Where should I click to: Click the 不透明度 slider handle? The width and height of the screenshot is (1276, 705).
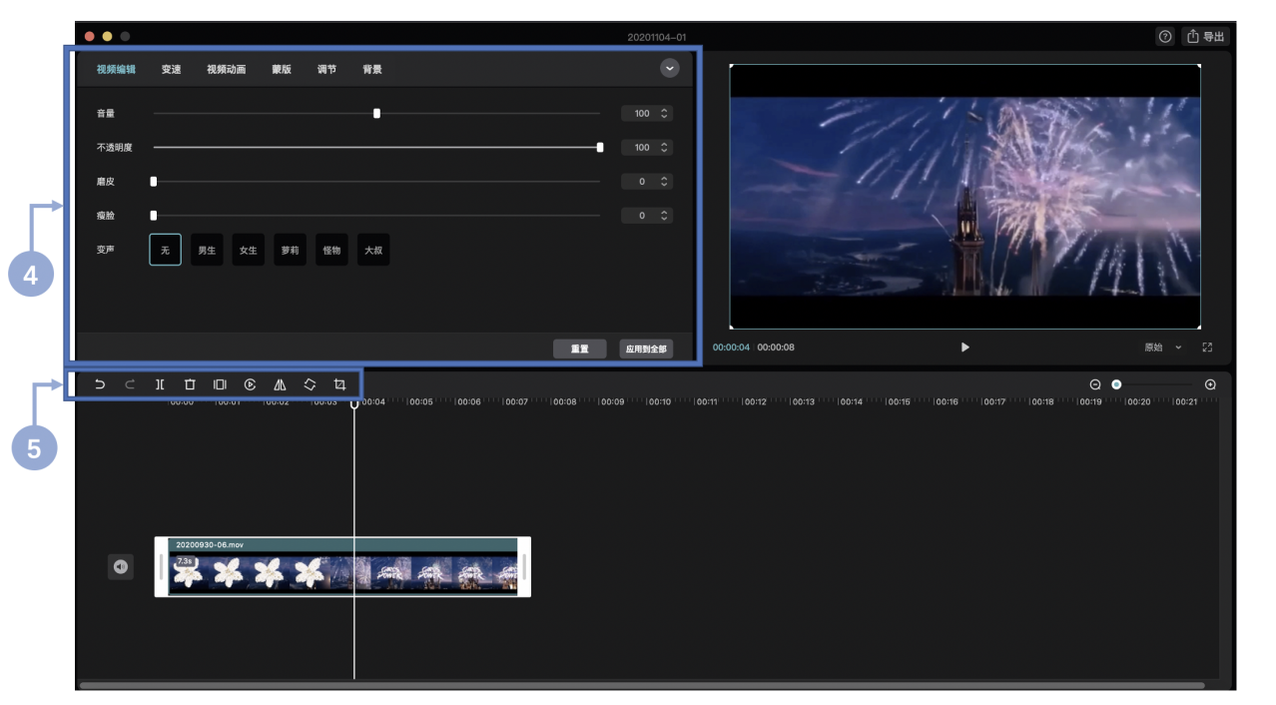point(600,148)
